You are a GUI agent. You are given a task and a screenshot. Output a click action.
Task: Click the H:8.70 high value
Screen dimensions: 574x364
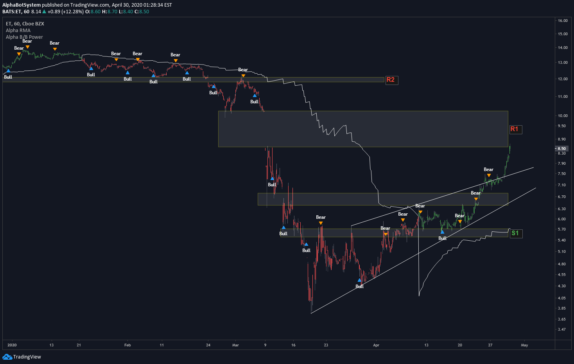coord(110,12)
